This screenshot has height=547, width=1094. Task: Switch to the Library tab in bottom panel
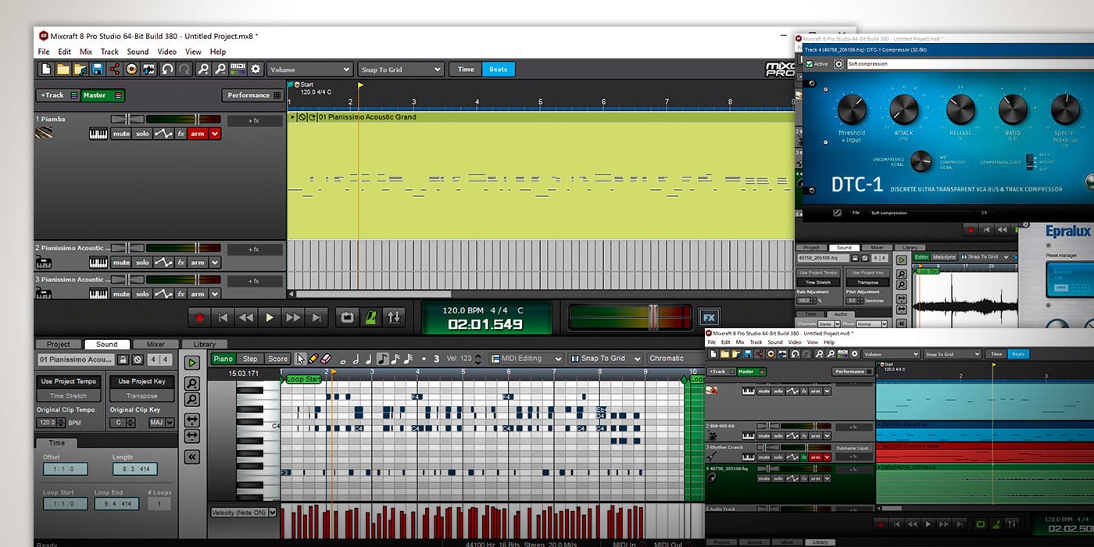coord(204,344)
